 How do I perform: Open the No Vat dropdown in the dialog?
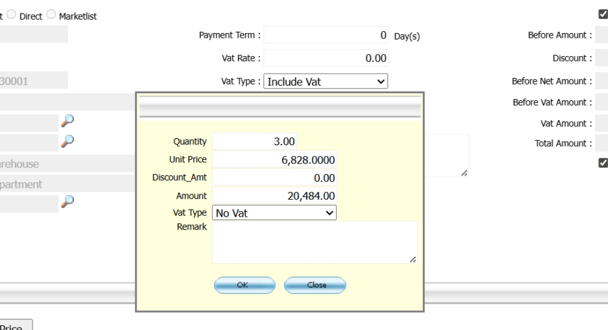[x=274, y=213]
